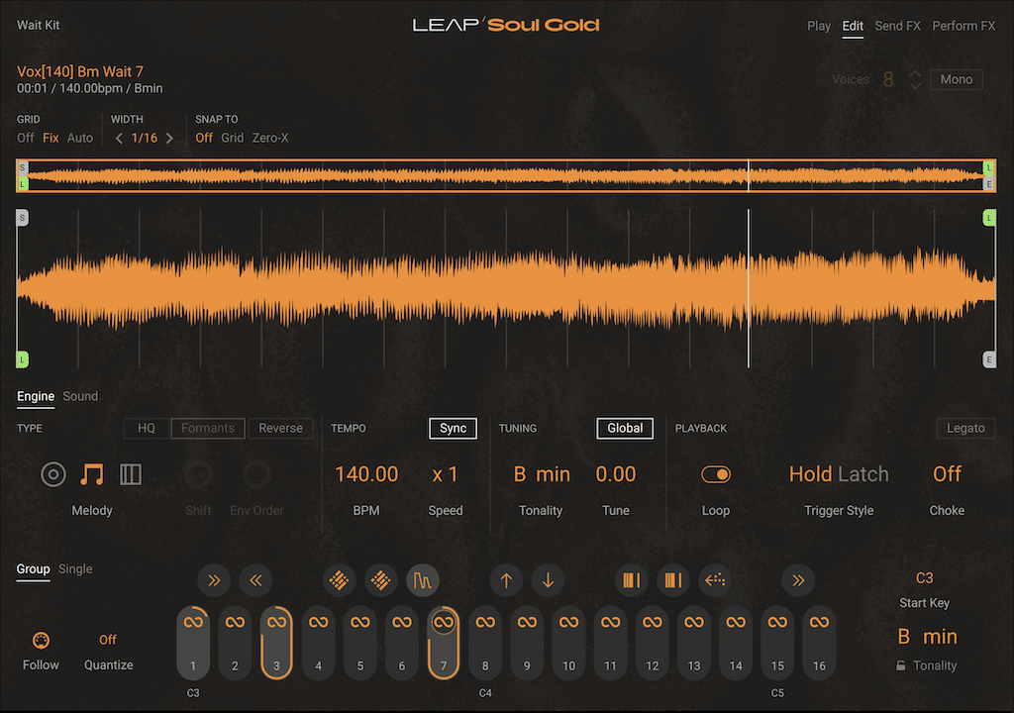1014x713 pixels.
Task: Toggle Legato playback
Action: [x=965, y=429]
